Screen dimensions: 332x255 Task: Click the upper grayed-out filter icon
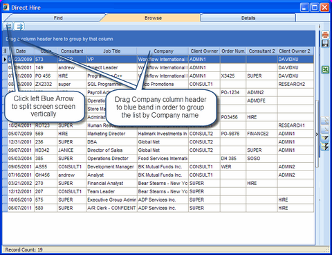click(325, 121)
